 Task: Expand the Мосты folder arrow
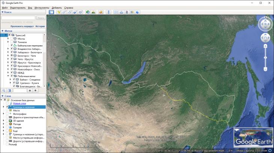pyautogui.click(x=8, y=39)
